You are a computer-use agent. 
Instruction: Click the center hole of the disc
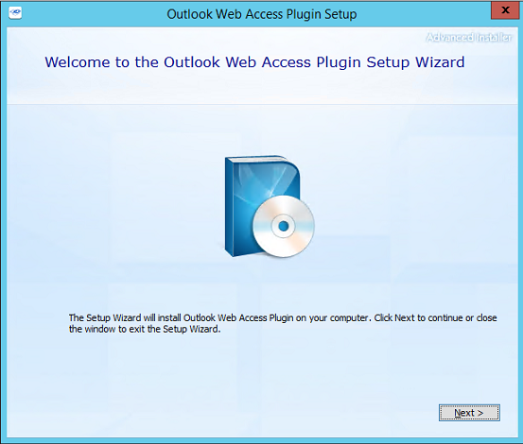click(x=284, y=226)
